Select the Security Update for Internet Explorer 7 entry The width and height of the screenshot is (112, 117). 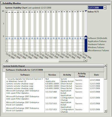coord(24,80)
